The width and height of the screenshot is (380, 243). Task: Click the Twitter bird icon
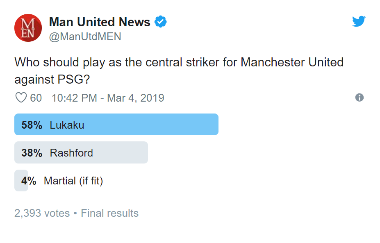(x=359, y=21)
